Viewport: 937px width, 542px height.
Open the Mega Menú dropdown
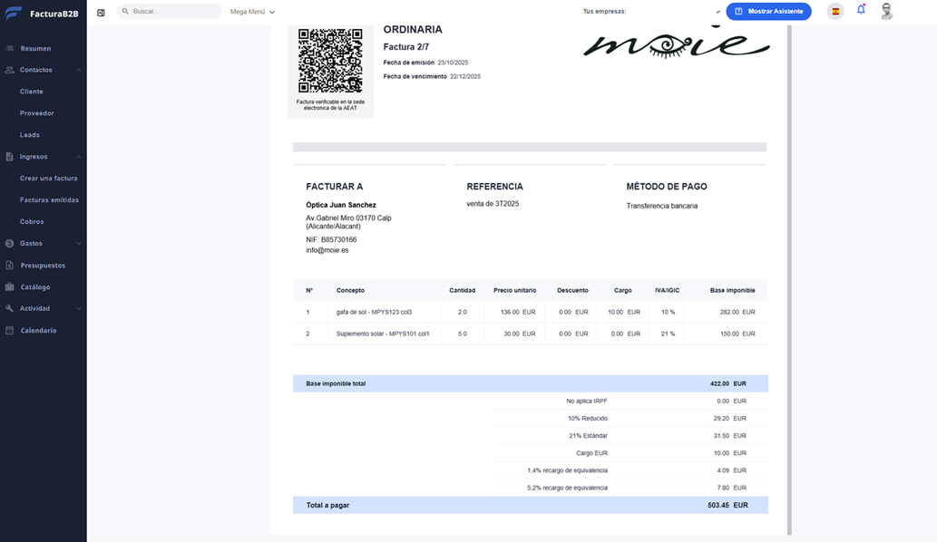pyautogui.click(x=252, y=12)
